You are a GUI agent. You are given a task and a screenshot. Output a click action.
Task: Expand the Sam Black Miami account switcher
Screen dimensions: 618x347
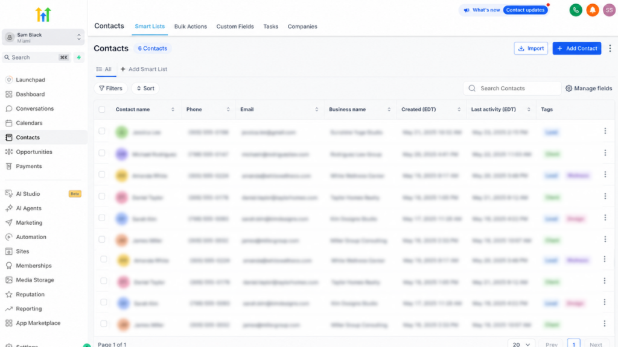pos(43,37)
